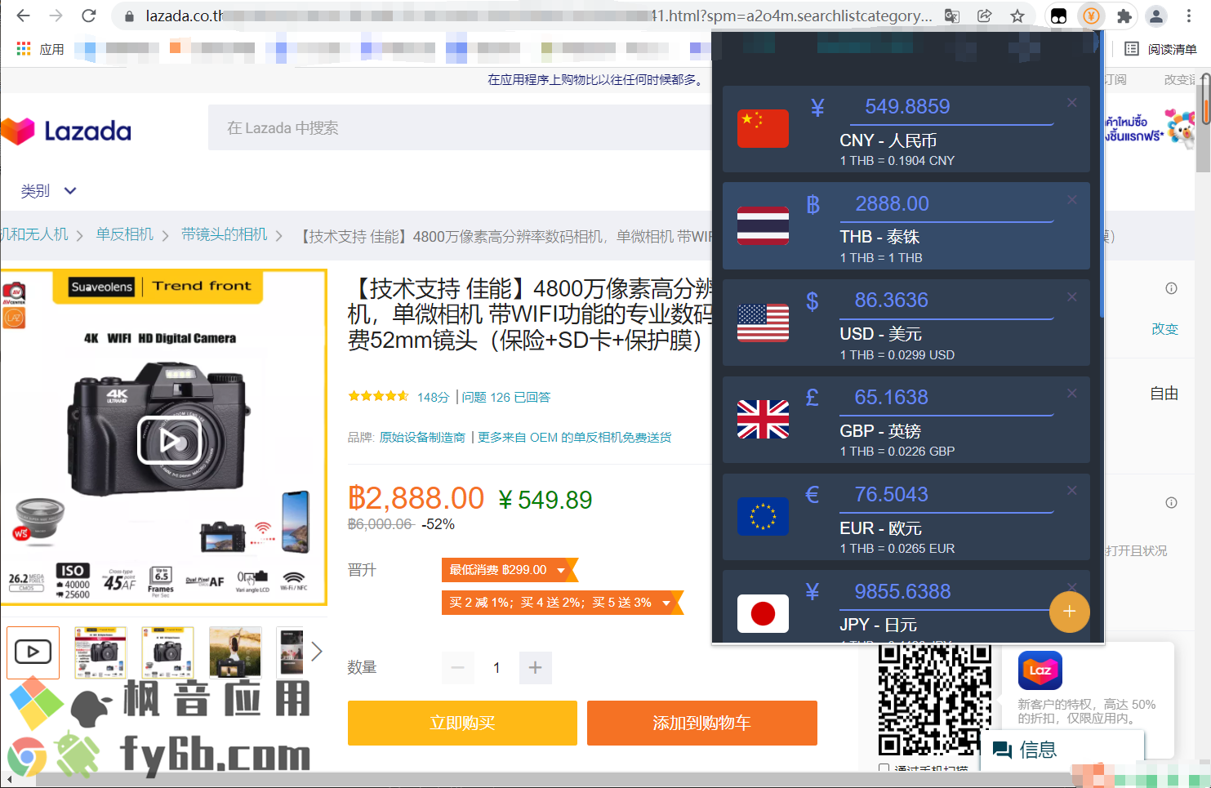Show next gallery thumbnails arrow

[x=317, y=652]
